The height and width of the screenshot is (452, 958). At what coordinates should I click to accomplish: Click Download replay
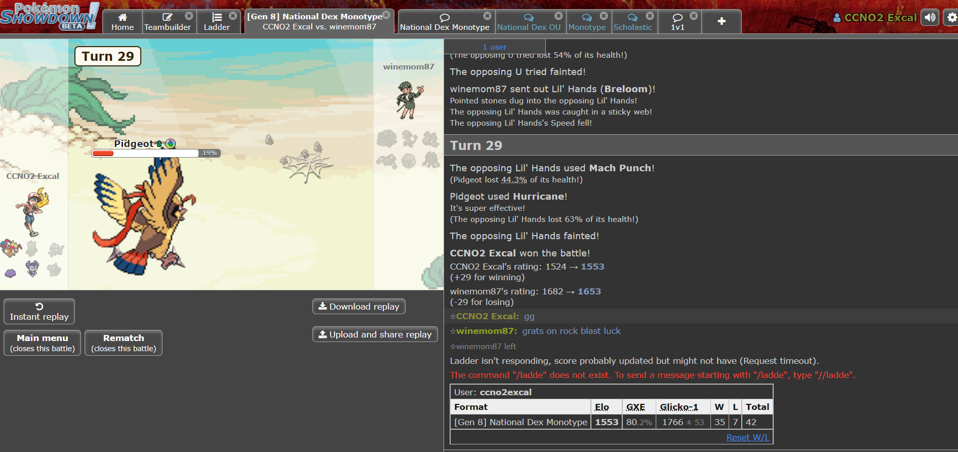pos(359,307)
